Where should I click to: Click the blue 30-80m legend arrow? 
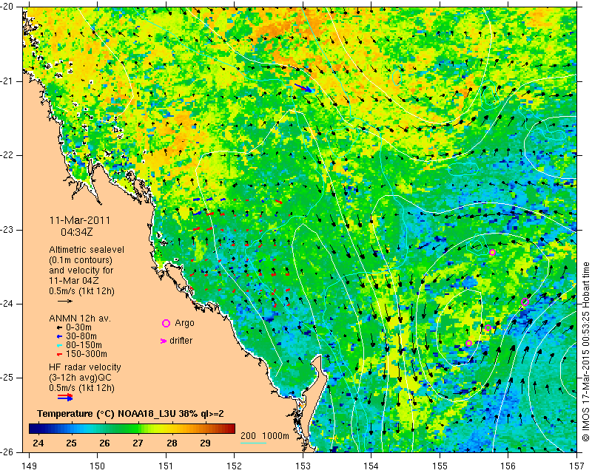59,336
